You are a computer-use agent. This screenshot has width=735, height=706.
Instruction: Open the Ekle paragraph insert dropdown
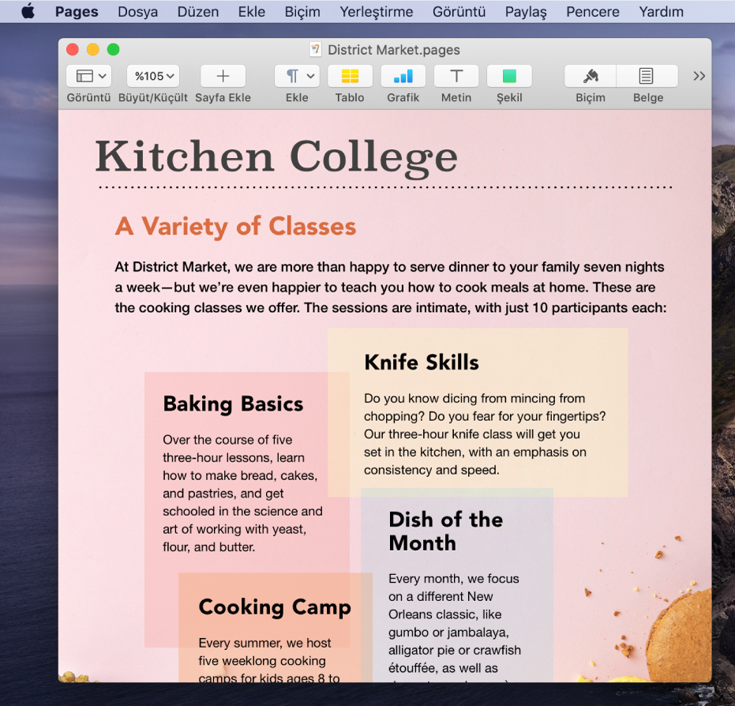coord(297,76)
